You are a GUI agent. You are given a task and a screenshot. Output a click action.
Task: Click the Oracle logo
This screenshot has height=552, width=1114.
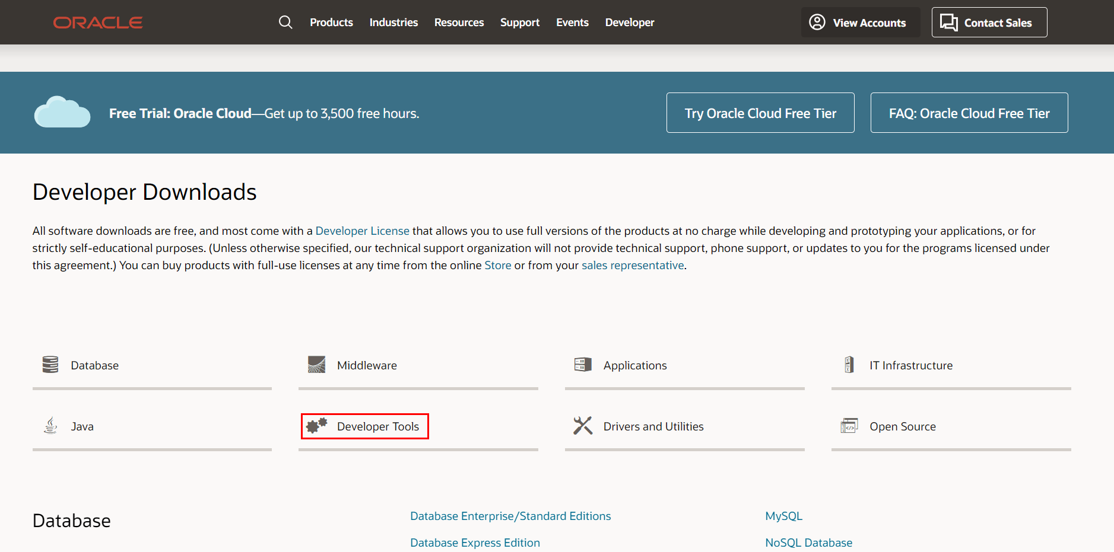point(98,23)
